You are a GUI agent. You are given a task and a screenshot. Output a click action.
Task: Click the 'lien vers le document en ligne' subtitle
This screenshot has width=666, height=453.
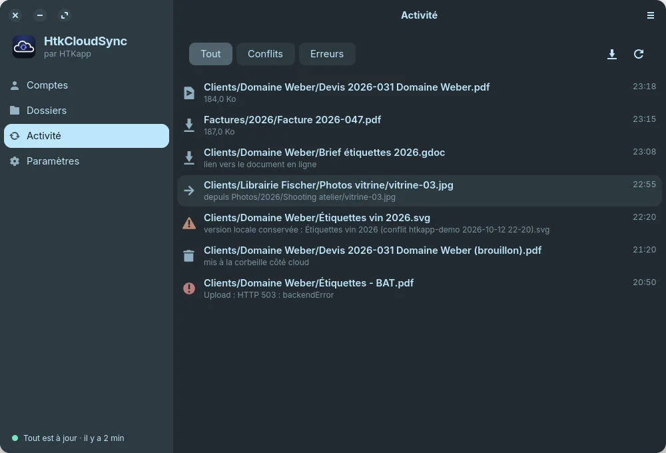(x=260, y=165)
